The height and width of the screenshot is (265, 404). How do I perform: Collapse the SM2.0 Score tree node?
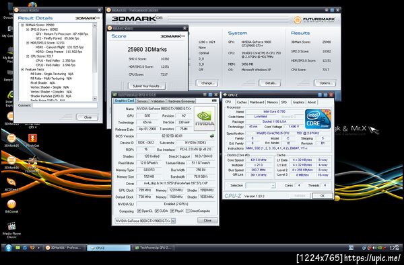(28, 30)
